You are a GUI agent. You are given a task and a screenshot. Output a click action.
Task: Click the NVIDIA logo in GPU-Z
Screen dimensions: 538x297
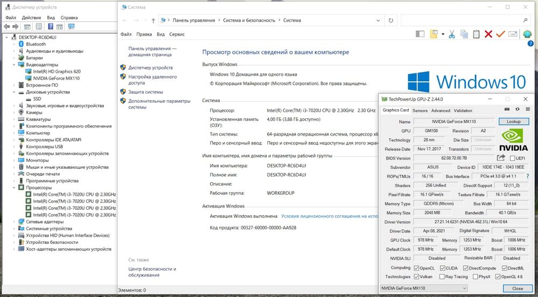tap(513, 140)
